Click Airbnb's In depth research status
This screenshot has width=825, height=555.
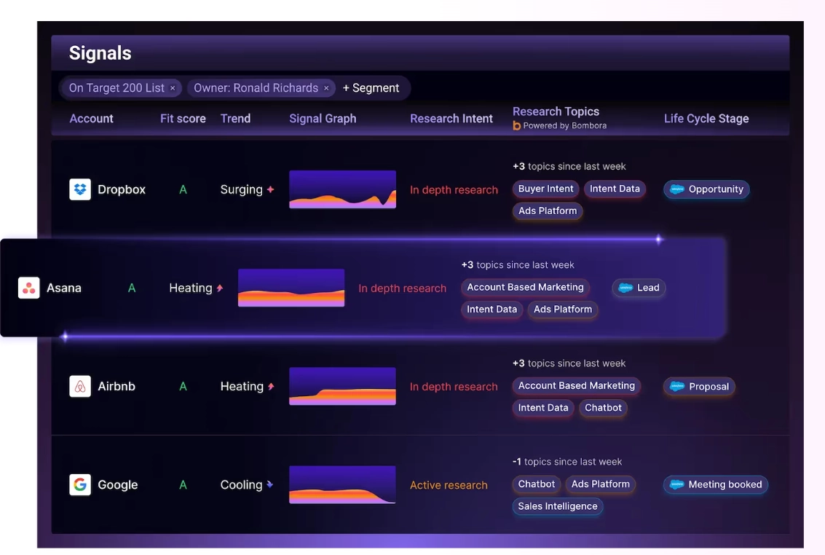(x=454, y=387)
